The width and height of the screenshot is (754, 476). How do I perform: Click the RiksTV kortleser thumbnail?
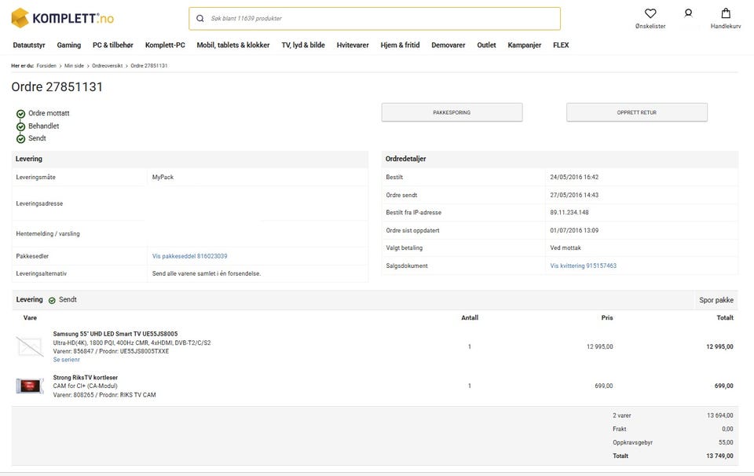30,386
